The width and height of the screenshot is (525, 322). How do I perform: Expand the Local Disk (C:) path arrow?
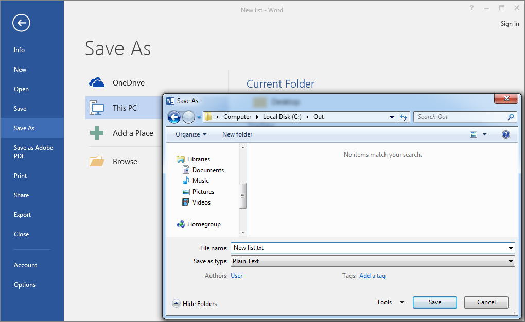click(x=307, y=117)
